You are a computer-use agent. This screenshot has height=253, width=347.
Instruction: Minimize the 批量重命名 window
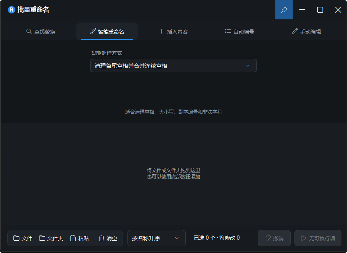point(302,10)
